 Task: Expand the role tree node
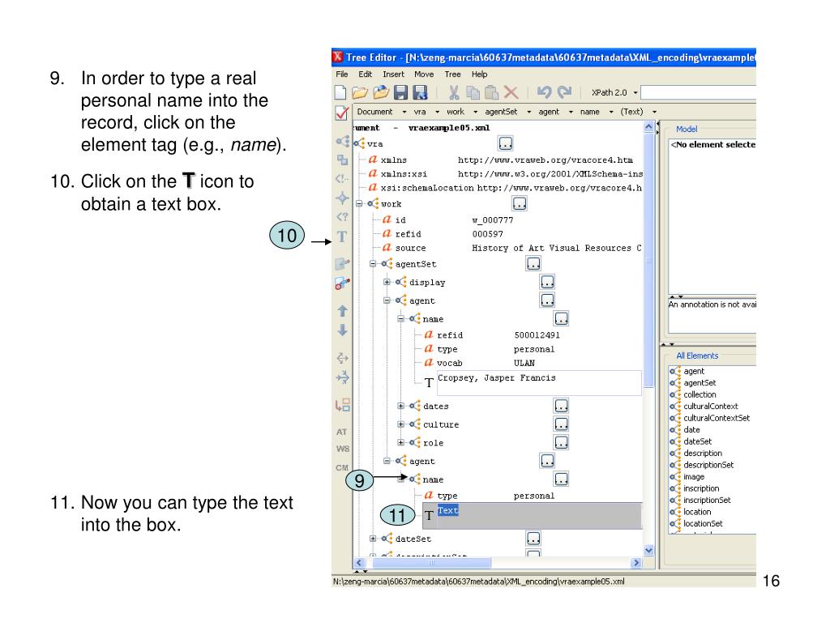(x=400, y=442)
